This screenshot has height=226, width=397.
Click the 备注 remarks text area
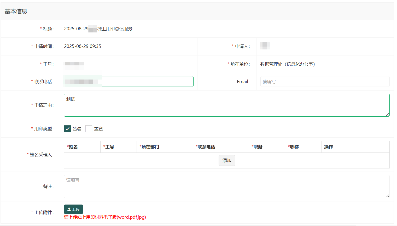tap(226, 187)
